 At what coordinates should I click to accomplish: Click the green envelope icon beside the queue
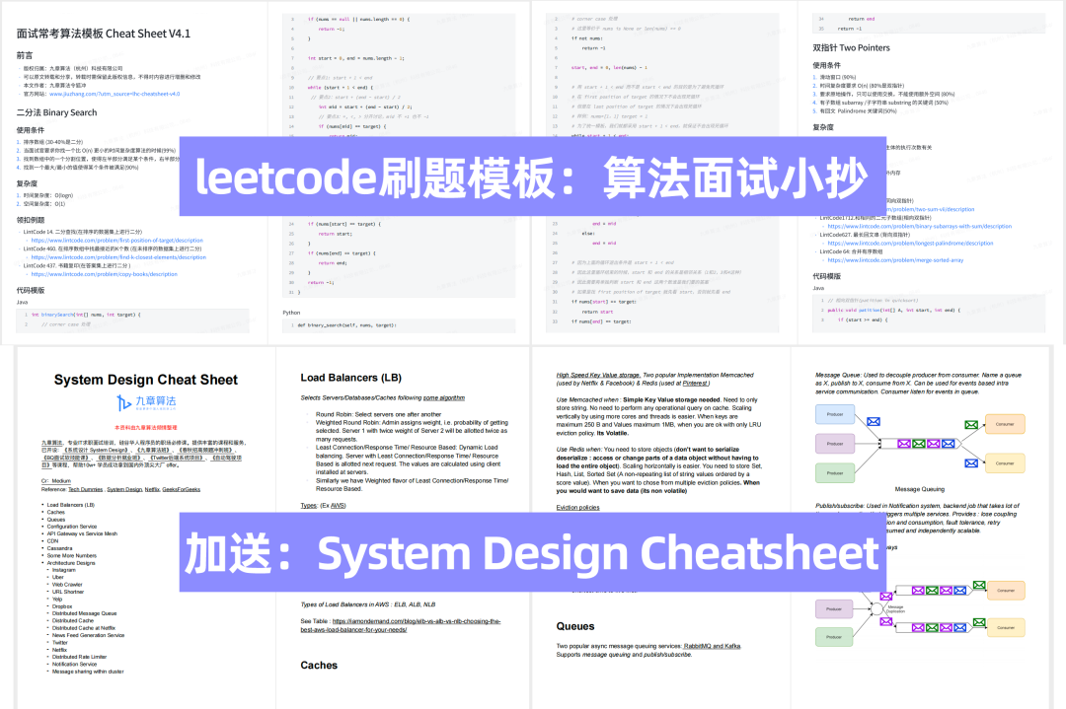coord(971,424)
